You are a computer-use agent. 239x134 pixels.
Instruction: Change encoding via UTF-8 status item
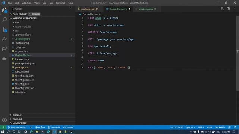201,127
